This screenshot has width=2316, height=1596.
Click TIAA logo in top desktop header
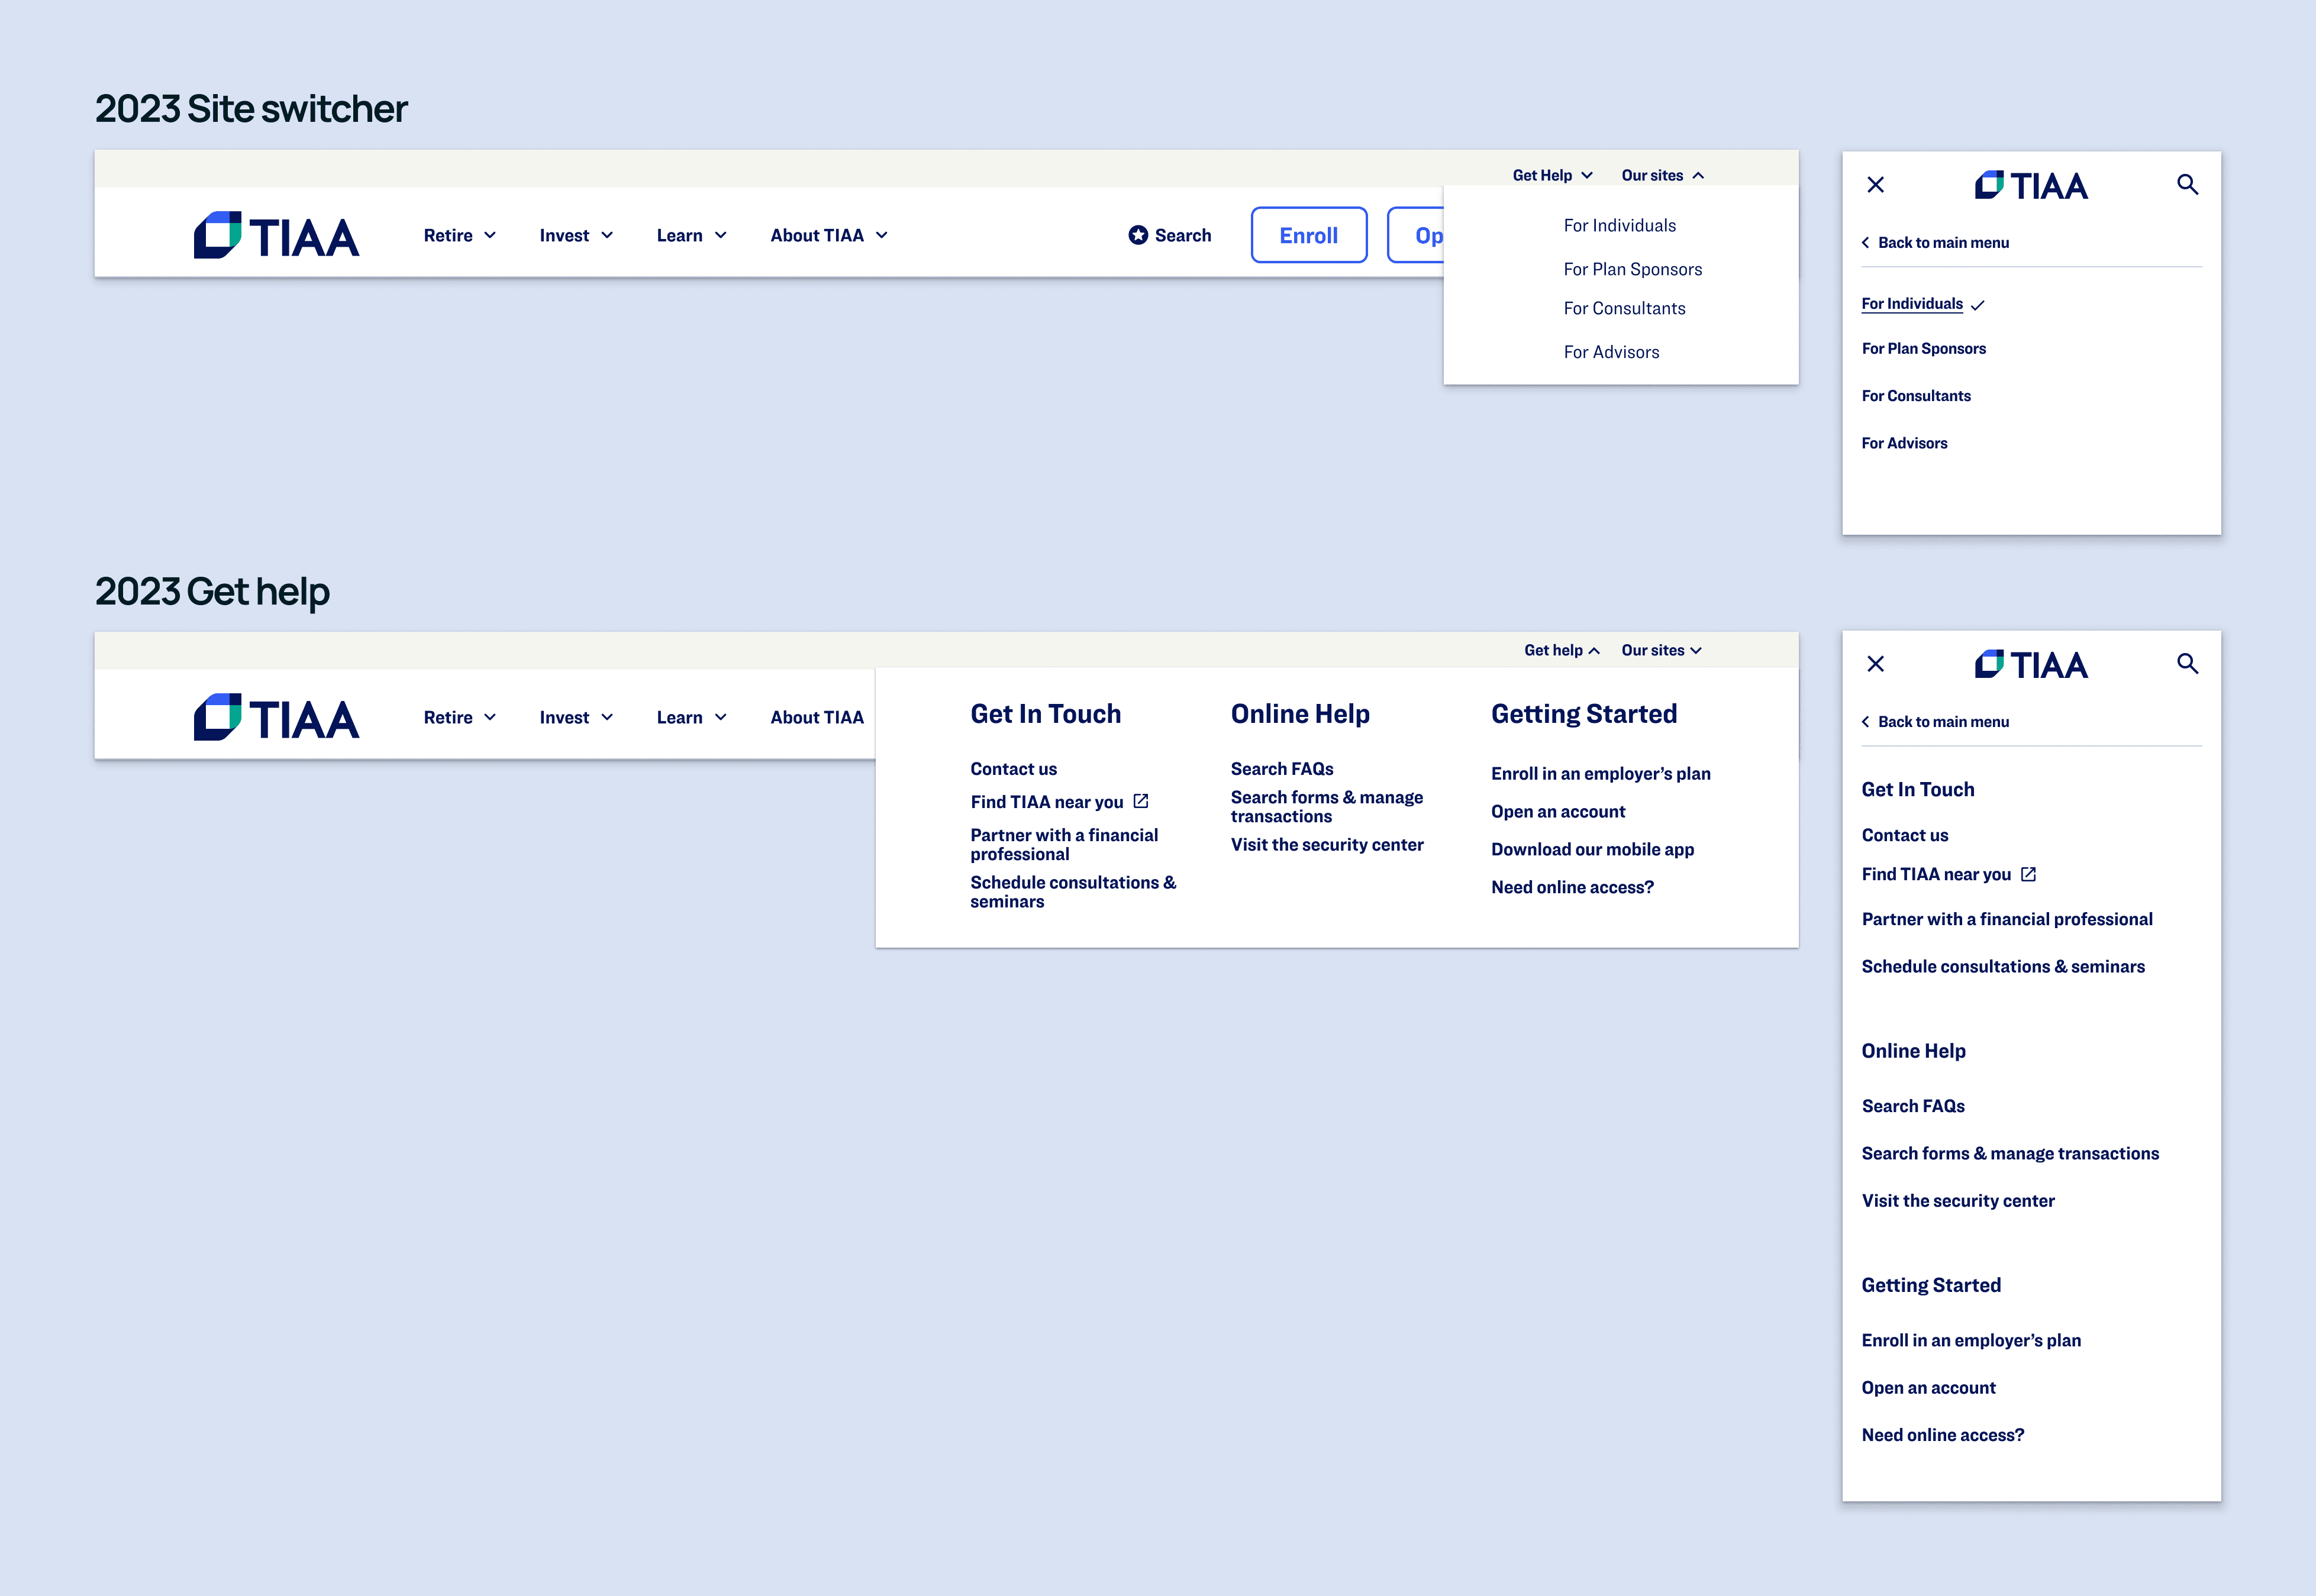276,235
